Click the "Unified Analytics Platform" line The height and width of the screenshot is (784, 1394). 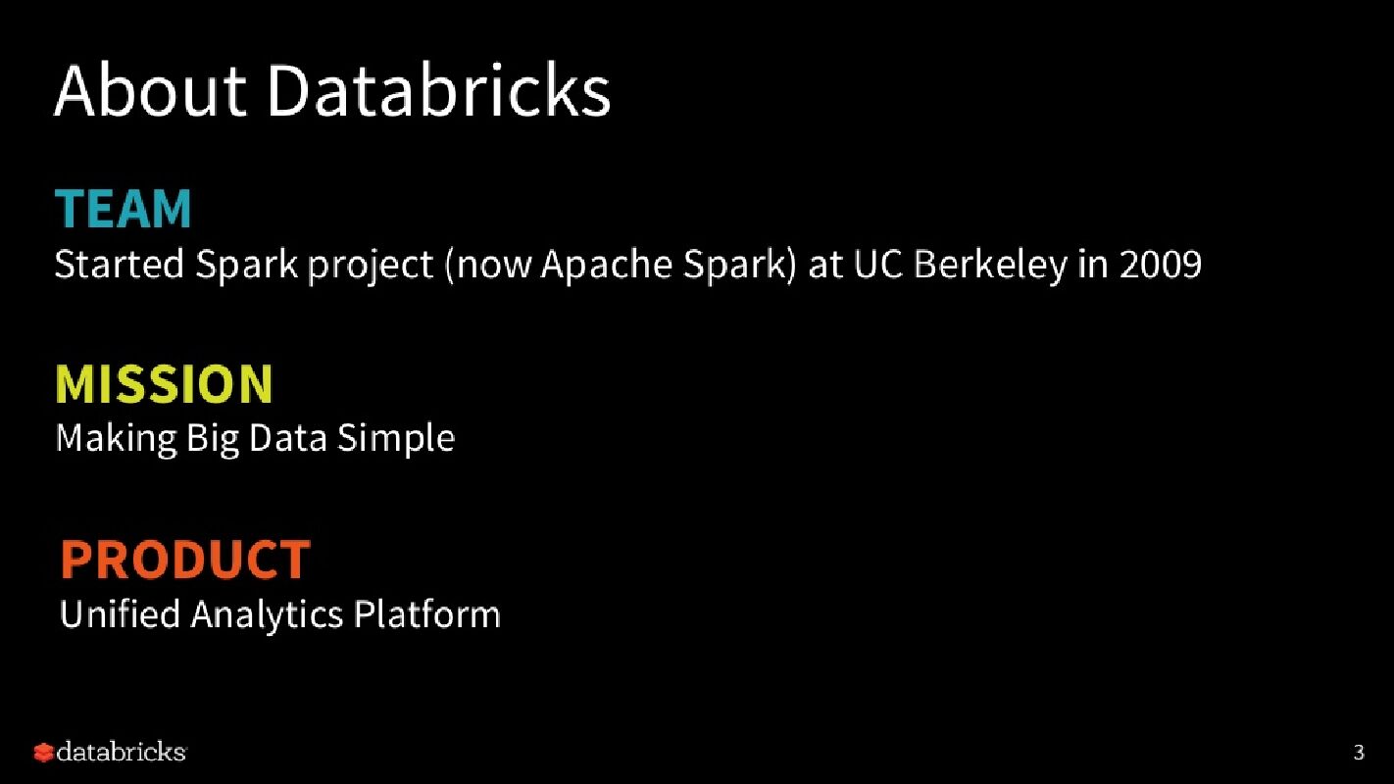[x=280, y=614]
